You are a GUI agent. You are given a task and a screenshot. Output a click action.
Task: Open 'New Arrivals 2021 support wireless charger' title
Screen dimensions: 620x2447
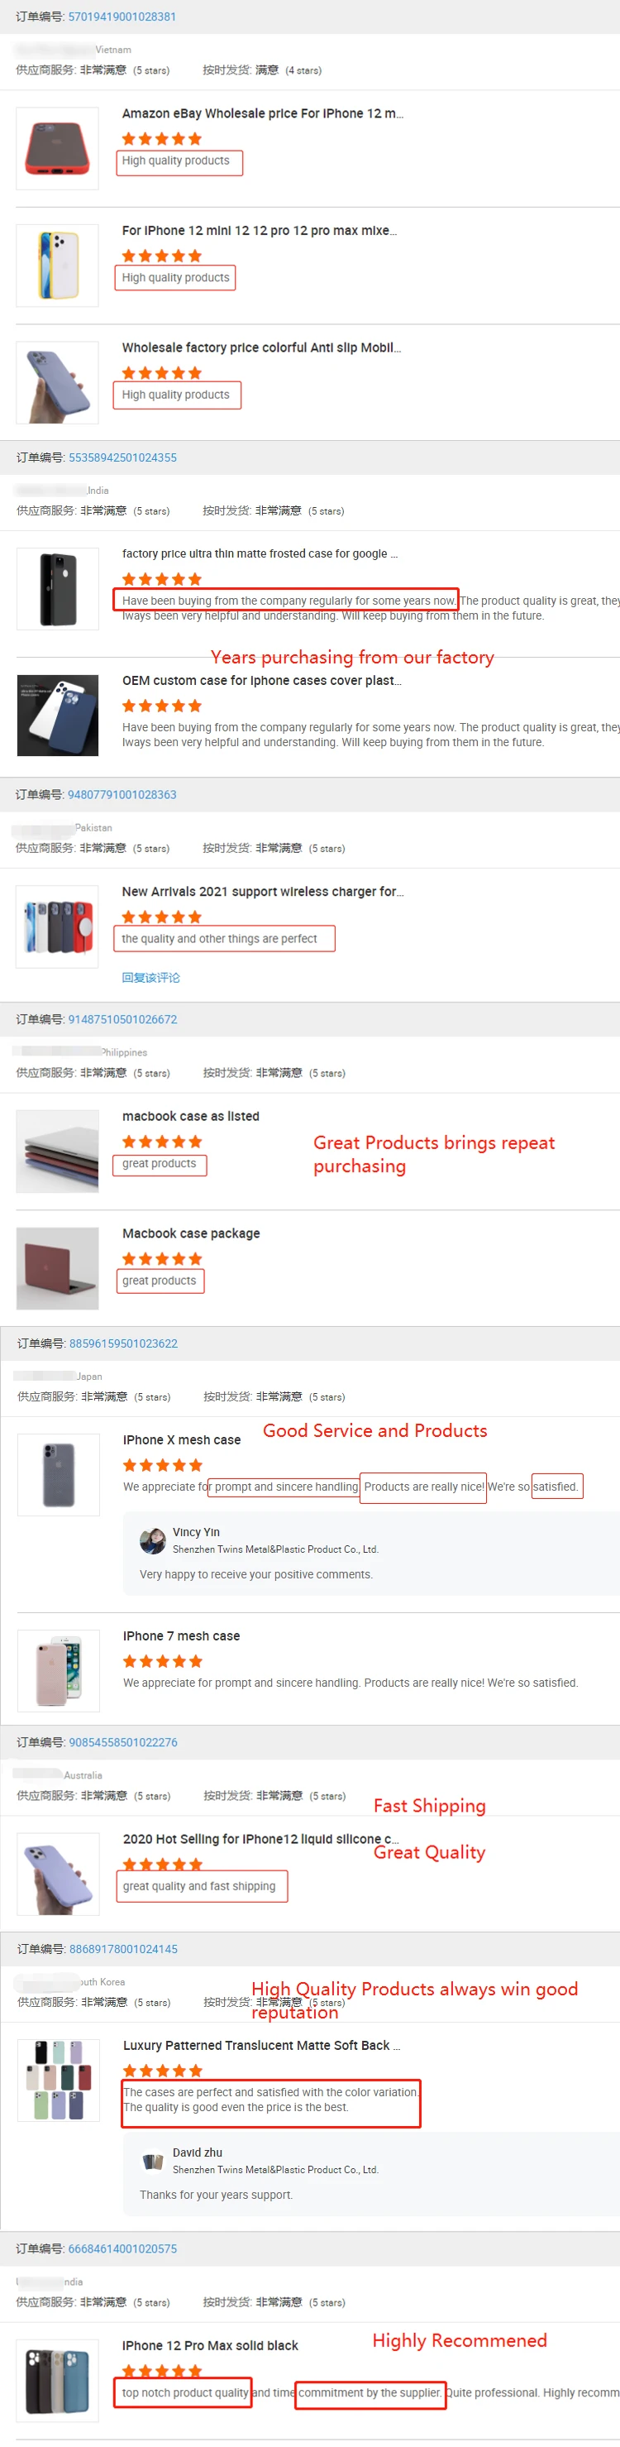(x=262, y=892)
